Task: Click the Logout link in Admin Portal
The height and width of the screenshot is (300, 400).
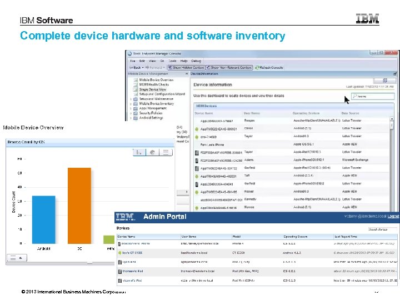Action: click(x=393, y=216)
